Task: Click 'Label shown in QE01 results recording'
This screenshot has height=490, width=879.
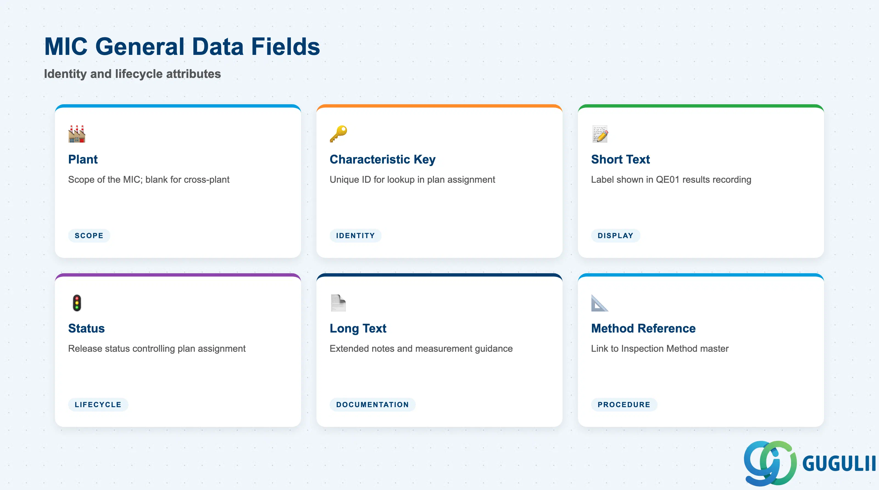Action: point(671,180)
